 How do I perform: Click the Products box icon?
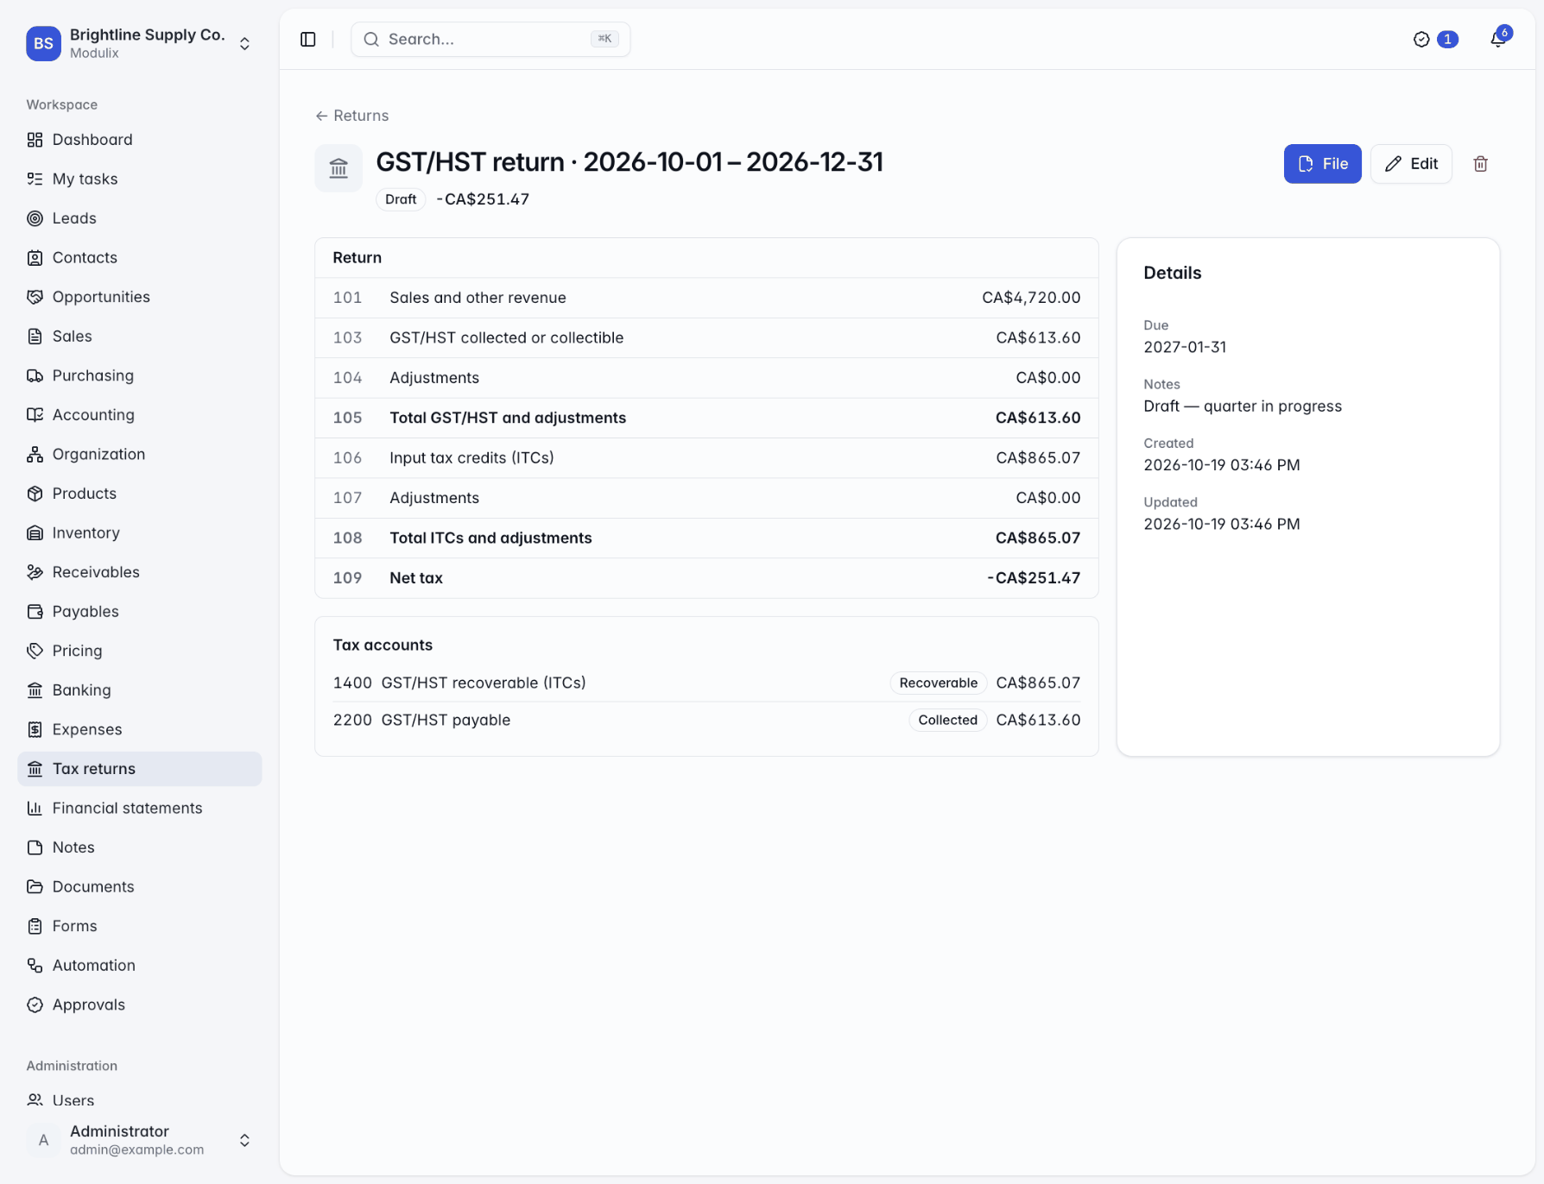click(35, 494)
